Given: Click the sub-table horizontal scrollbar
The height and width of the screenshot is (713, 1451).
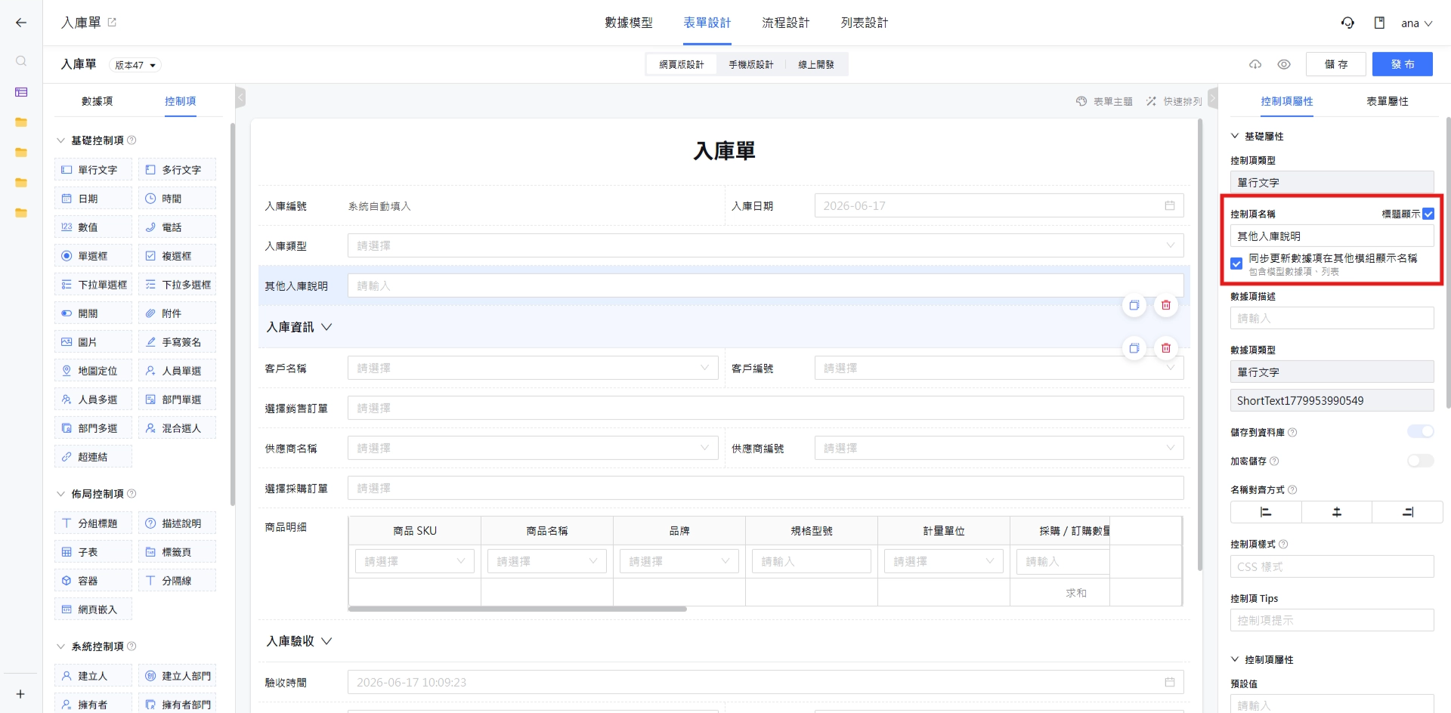Looking at the screenshot, I should pos(518,609).
